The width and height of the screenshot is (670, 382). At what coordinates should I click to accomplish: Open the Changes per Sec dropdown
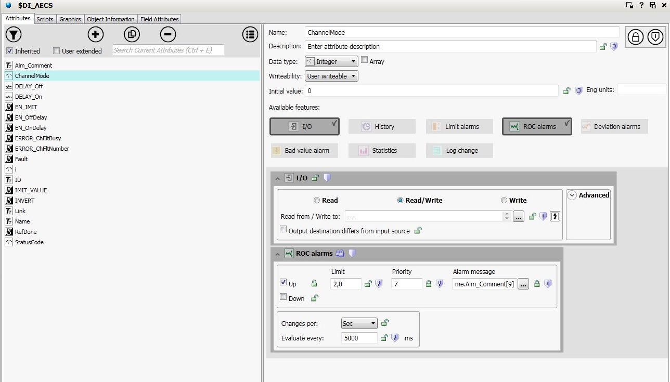pyautogui.click(x=359, y=323)
